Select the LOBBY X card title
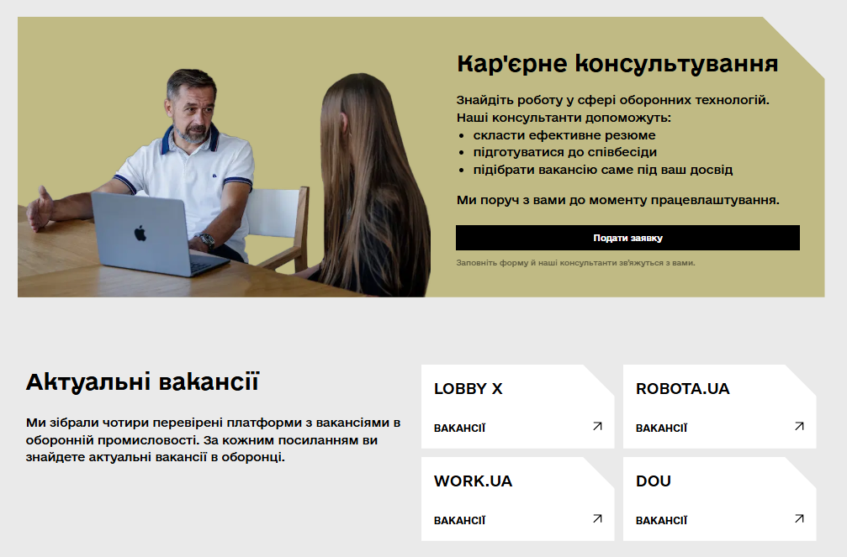 coord(468,389)
